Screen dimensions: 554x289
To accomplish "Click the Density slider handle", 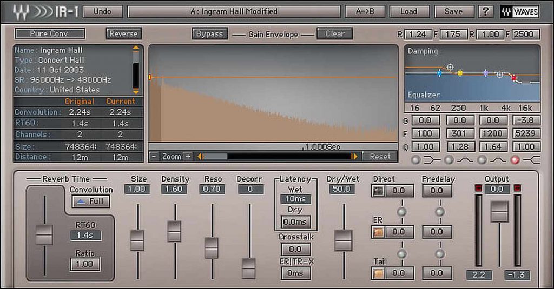I will [x=174, y=231].
